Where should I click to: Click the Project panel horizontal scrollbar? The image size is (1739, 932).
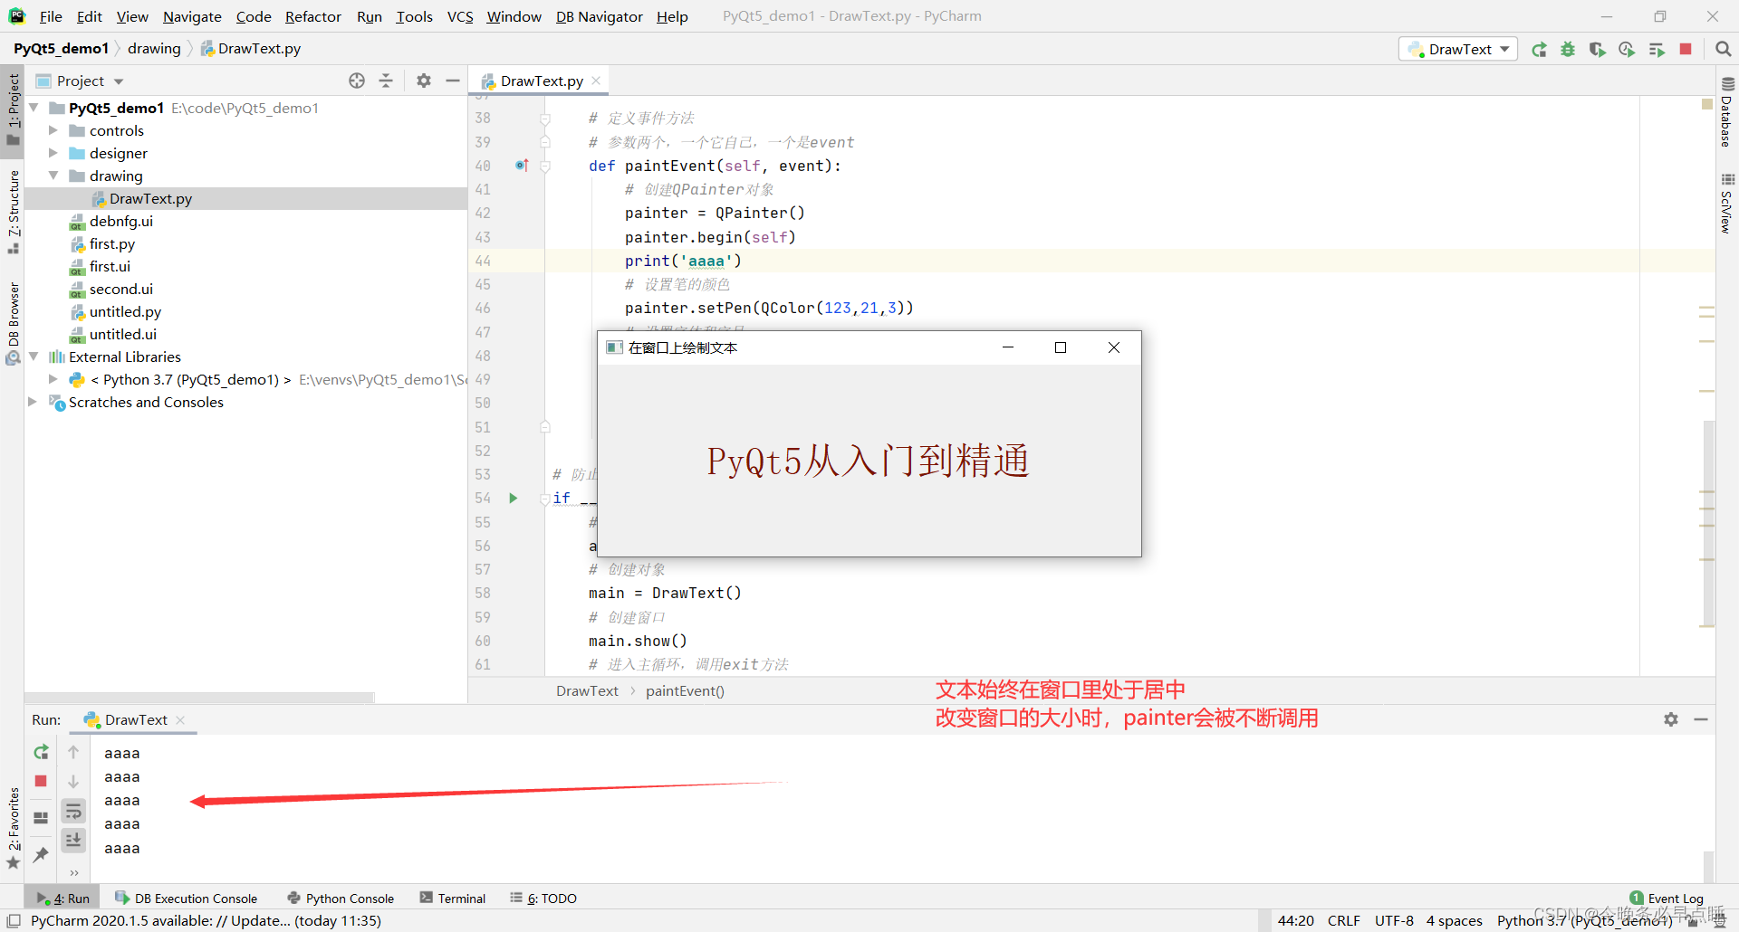click(x=199, y=698)
